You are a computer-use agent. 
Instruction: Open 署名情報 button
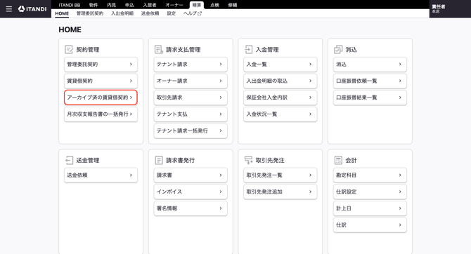pyautogui.click(x=191, y=208)
